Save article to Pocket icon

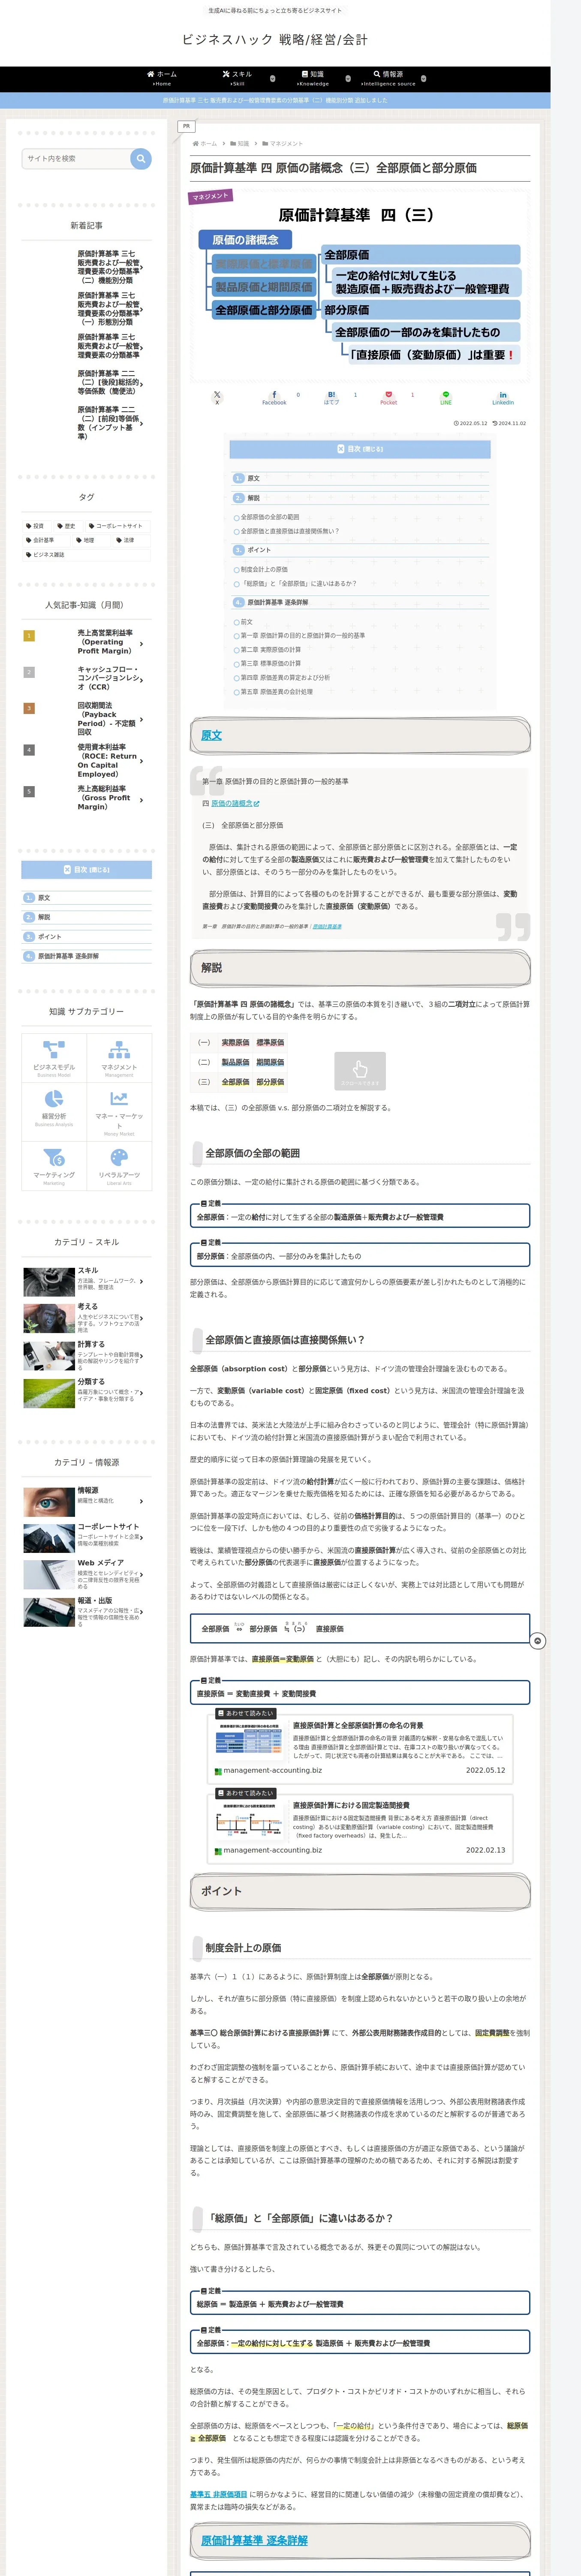pyautogui.click(x=388, y=397)
